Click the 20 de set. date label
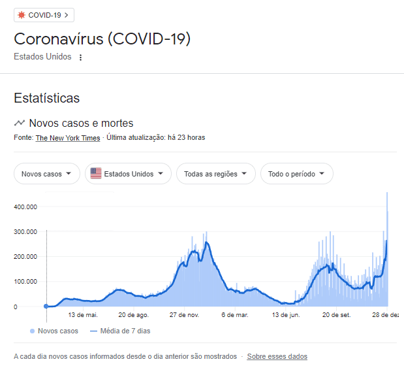Image resolution: width=404 pixels, height=368 pixels. 337,314
